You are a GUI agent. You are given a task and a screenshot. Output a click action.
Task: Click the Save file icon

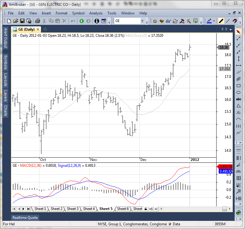tap(22, 21)
